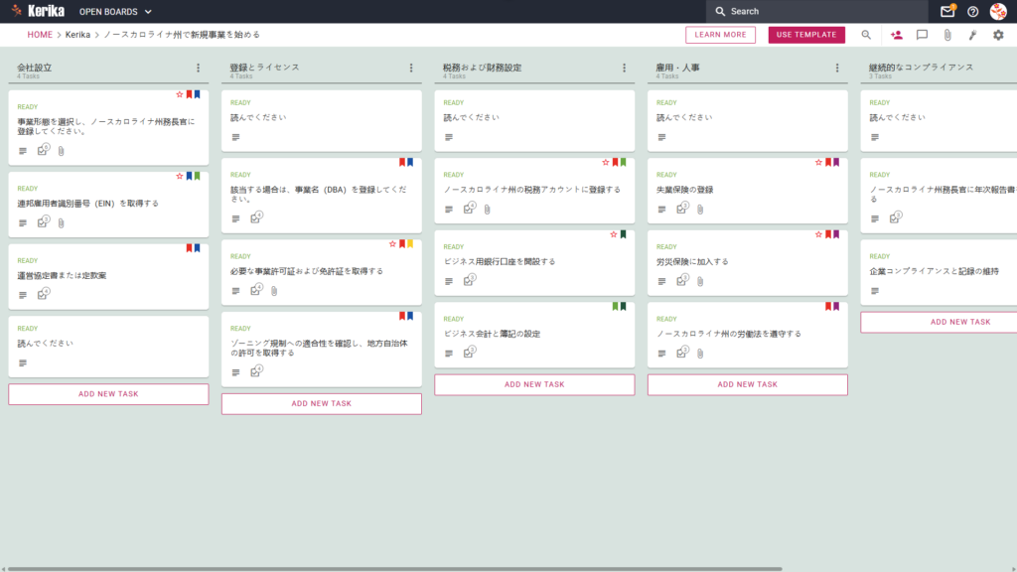Open the highlight pin tool icon

[x=973, y=35]
